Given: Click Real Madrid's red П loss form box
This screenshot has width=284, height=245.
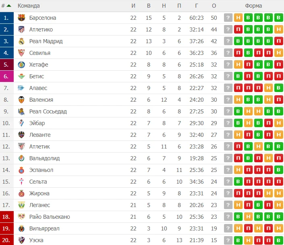Looking at the screenshot, I should pos(278,41).
